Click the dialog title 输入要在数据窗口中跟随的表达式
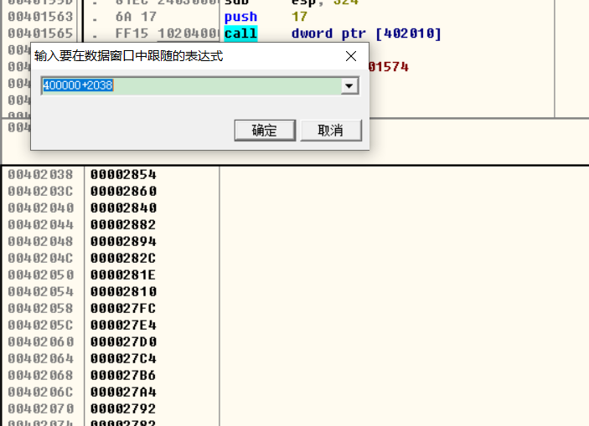This screenshot has width=589, height=426. click(128, 56)
